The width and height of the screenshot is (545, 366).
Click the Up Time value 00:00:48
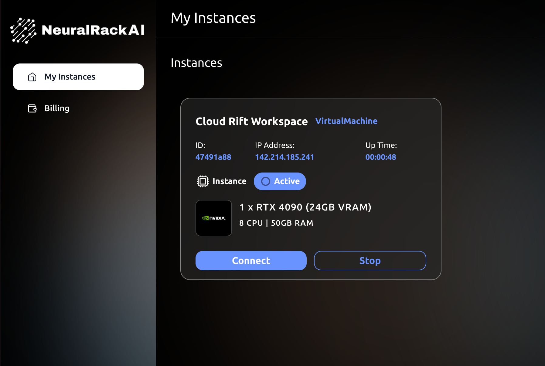(x=380, y=157)
